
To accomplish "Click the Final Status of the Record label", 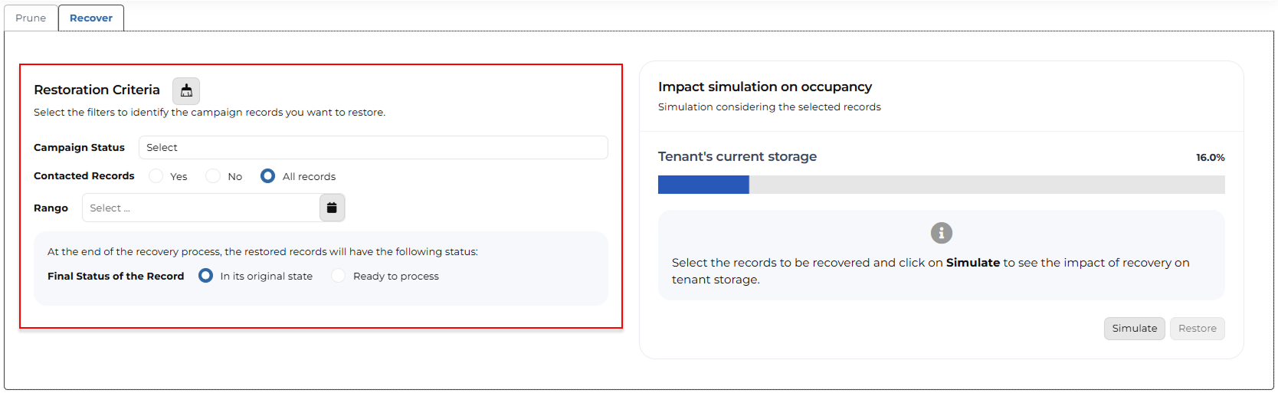I will [x=116, y=276].
